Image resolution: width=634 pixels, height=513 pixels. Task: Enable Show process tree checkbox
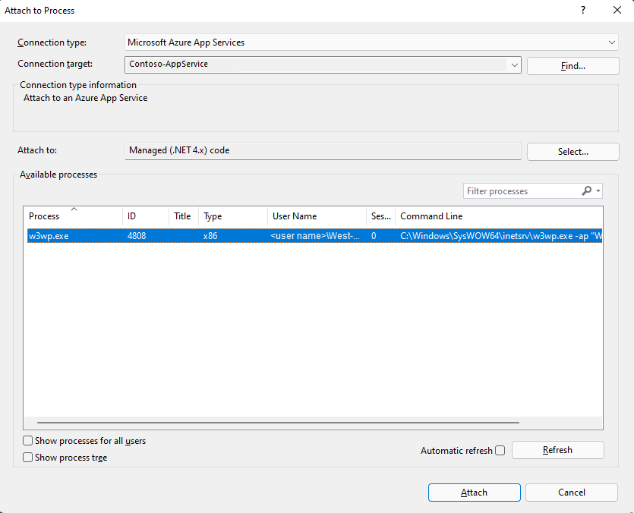click(x=27, y=457)
